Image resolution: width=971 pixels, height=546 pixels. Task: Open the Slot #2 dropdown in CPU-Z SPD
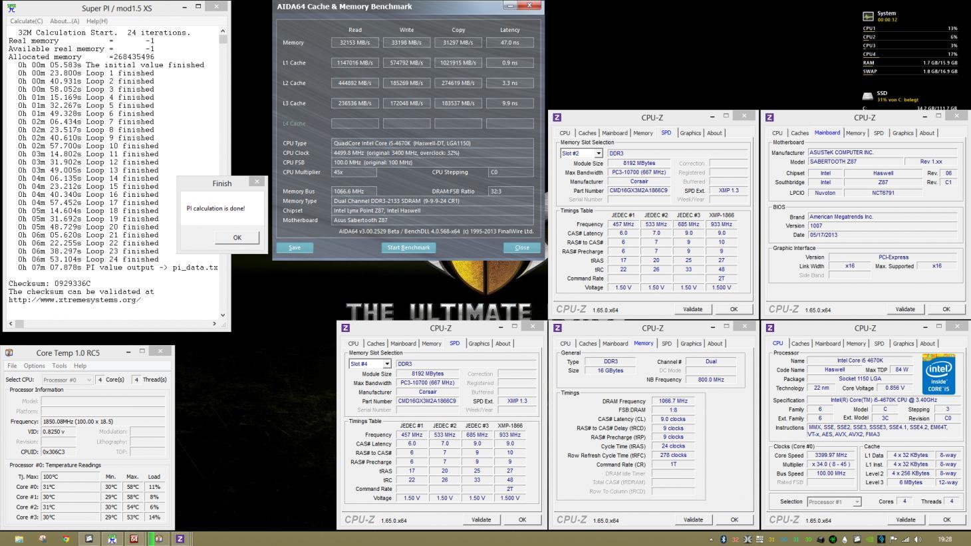[x=598, y=154]
